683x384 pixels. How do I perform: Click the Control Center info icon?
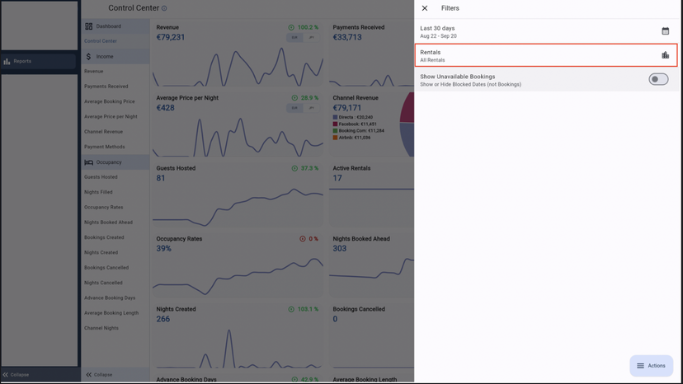164,8
